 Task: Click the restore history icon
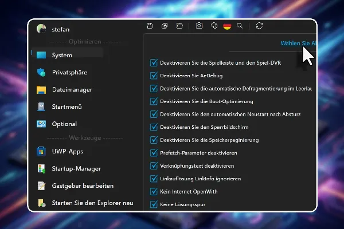tap(214, 26)
